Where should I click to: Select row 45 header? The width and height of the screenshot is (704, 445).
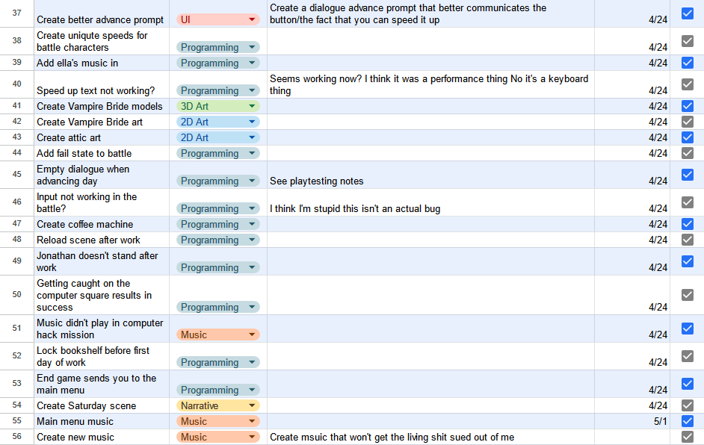pos(16,175)
